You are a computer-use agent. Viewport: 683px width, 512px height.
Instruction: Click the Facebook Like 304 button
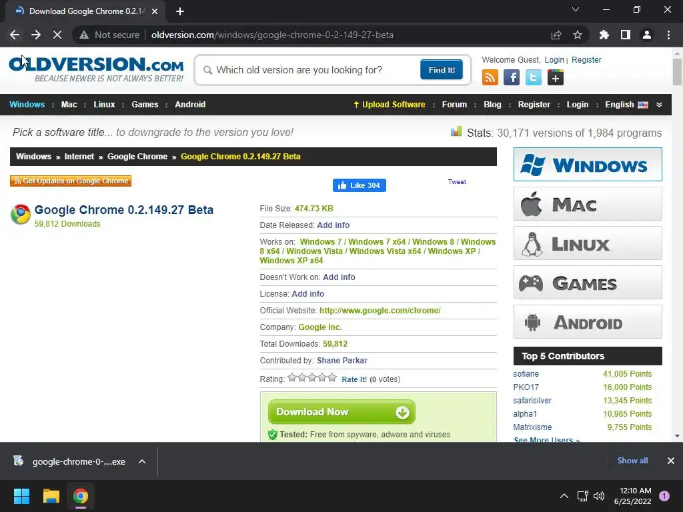click(x=360, y=185)
